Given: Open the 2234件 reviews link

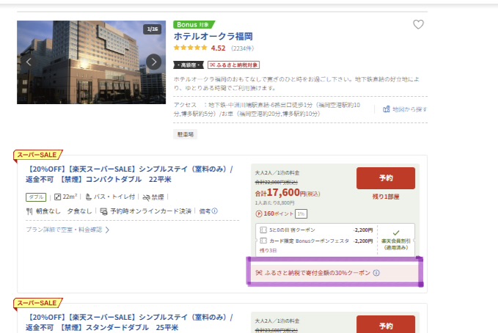Looking at the screenshot, I should click(x=242, y=48).
